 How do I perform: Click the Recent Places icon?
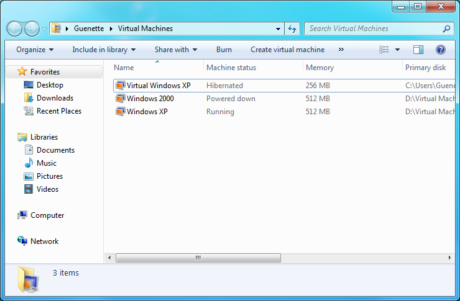point(29,111)
